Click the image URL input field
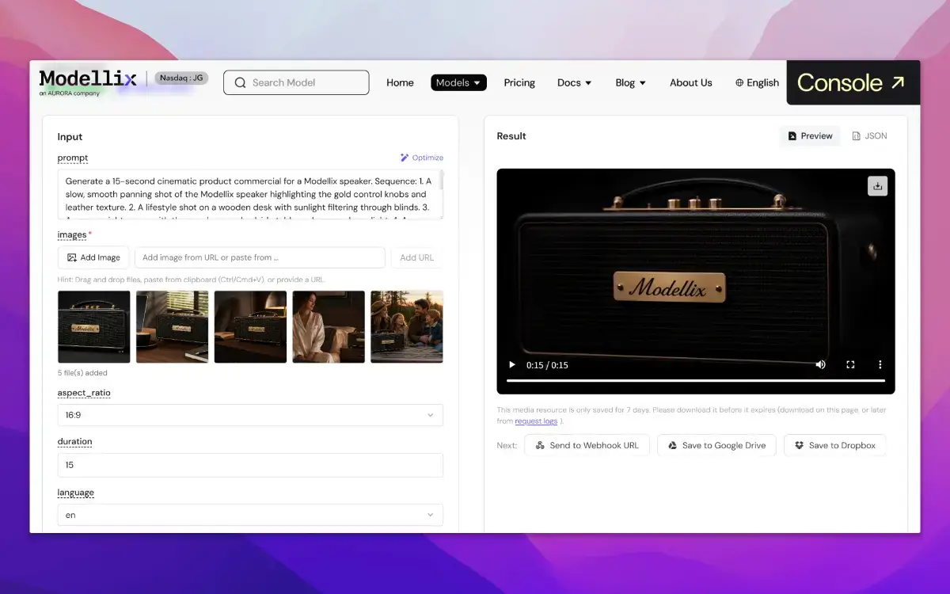 (x=260, y=257)
